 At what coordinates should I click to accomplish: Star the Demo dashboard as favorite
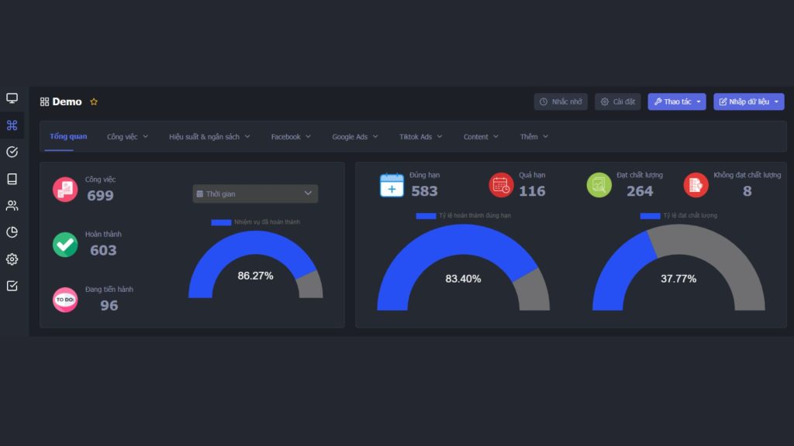click(94, 101)
